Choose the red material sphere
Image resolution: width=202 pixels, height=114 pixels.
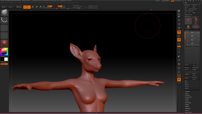4,43
